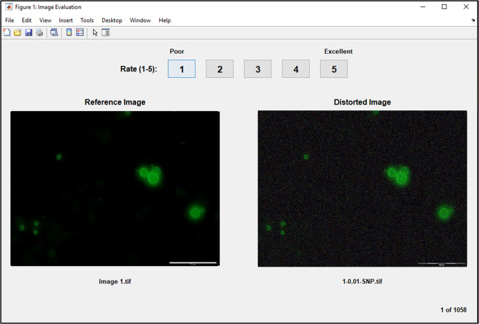Click the New Figure toolbar icon

tap(7, 33)
